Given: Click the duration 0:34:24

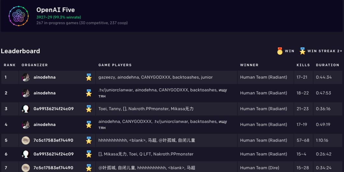Looking at the screenshot, I should pos(324,168).
